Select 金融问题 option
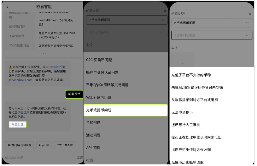257x166 pixels. [93, 123]
